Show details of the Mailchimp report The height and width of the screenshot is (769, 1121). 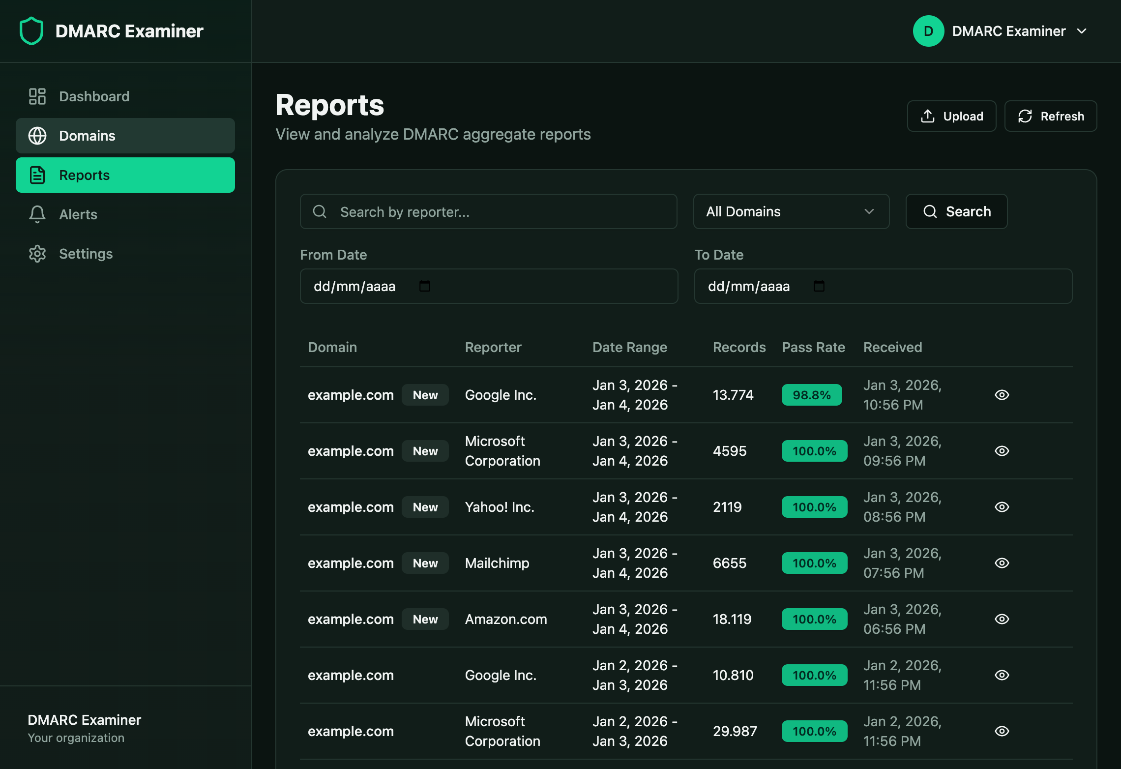point(1002,563)
